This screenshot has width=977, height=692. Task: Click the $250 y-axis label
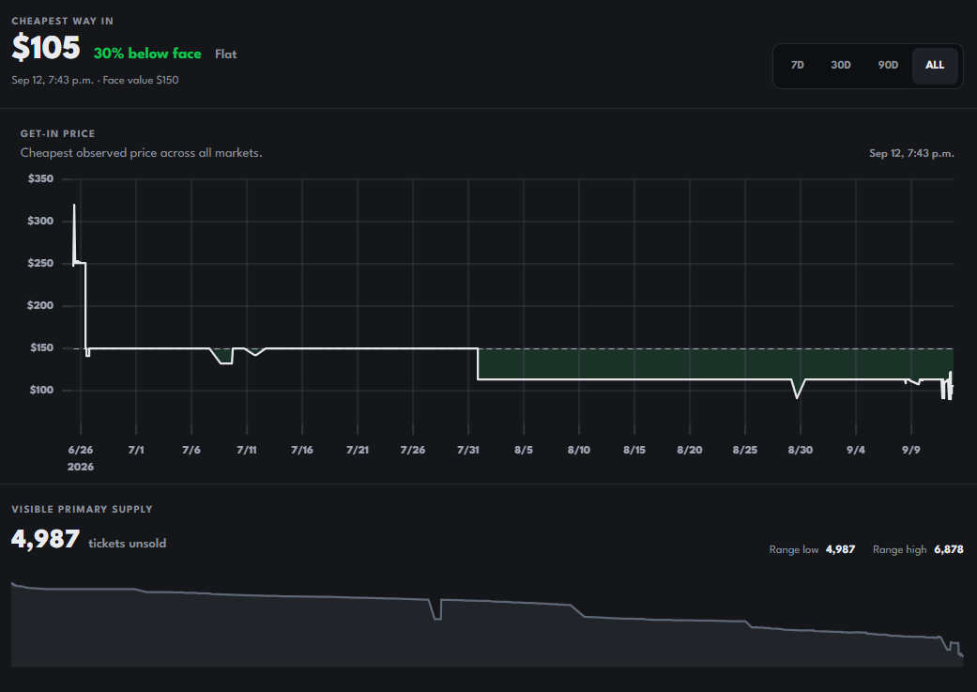[x=40, y=264]
